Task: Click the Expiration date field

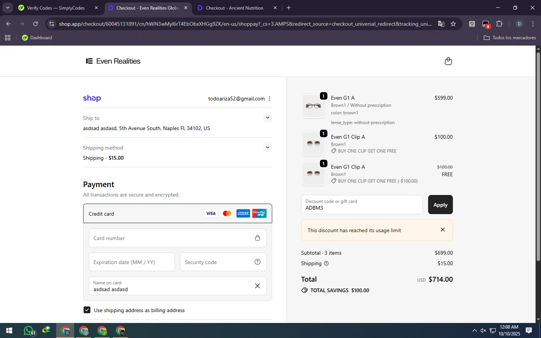Action: click(x=132, y=262)
